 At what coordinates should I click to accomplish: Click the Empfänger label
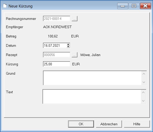pyautogui.click(x=14, y=27)
